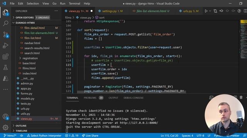The image size is (247, 138).
Task: Open search-results.html in the explorer
Action: (37, 48)
